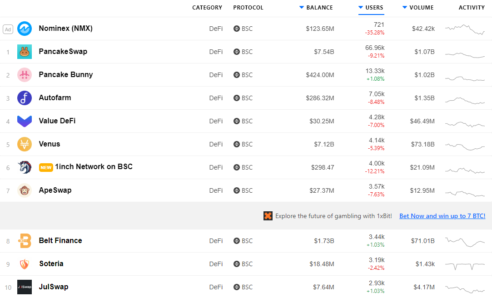Click the Venus activity sparkline chart
The height and width of the screenshot is (297, 492).
(465, 146)
